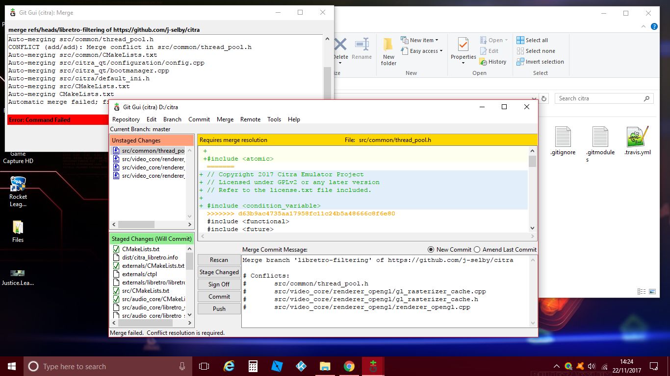Open the Help menu in Git Gui
Screen dimensions: 670x376
294,119
